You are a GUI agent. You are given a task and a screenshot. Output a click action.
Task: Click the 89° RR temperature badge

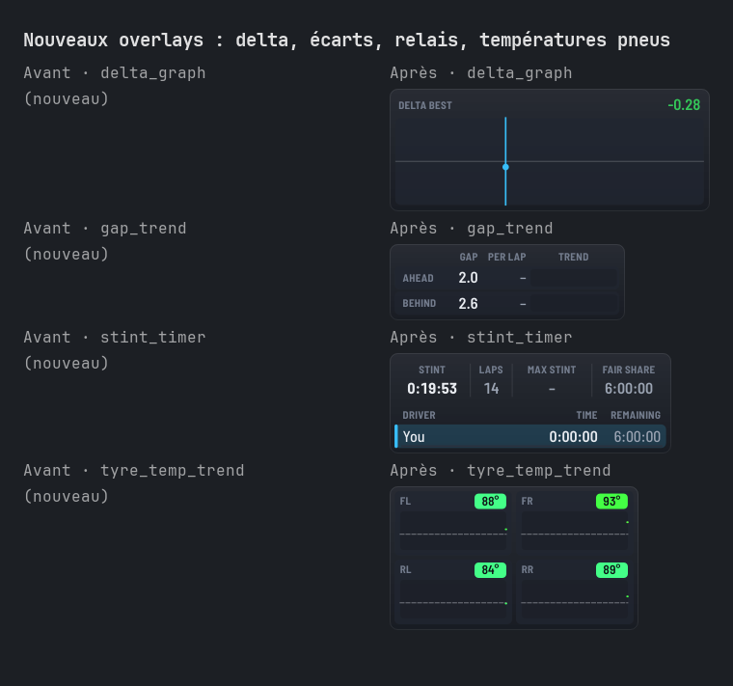[x=611, y=570]
